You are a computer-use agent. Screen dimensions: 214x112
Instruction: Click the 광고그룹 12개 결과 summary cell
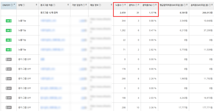[x=49, y=12]
